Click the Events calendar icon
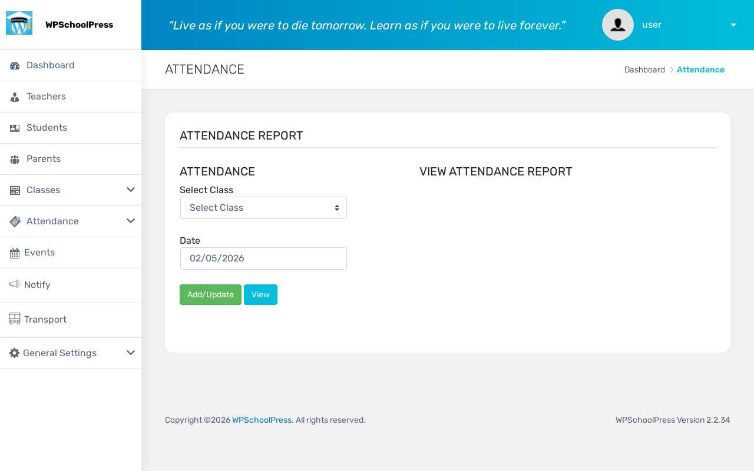Screen dimensions: 754x471 click(15, 253)
